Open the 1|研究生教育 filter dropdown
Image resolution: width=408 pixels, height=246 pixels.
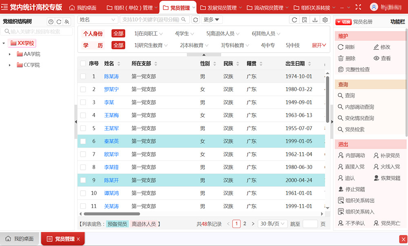click(x=151, y=45)
